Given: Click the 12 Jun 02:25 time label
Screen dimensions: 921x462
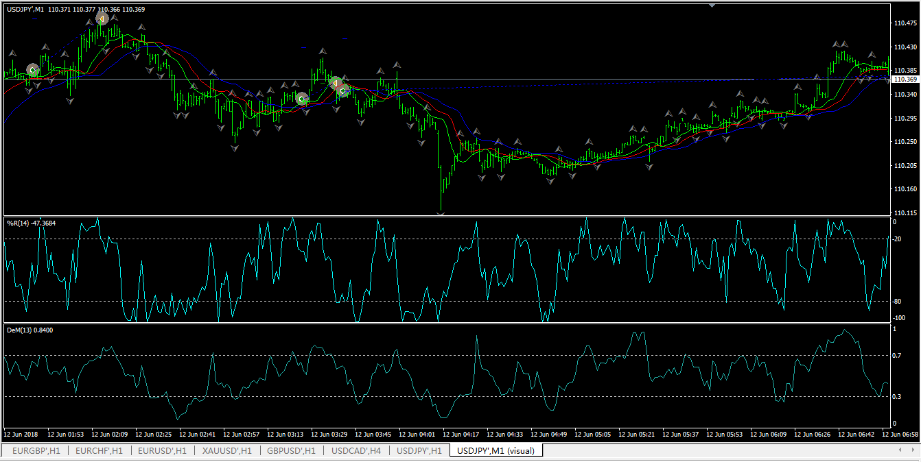Looking at the screenshot, I should 154,435.
